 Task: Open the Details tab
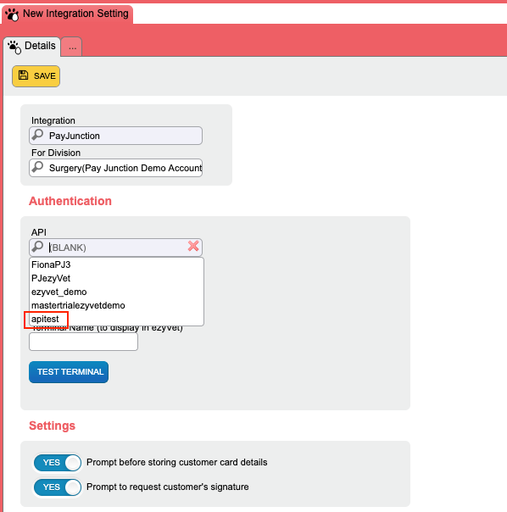pyautogui.click(x=31, y=47)
